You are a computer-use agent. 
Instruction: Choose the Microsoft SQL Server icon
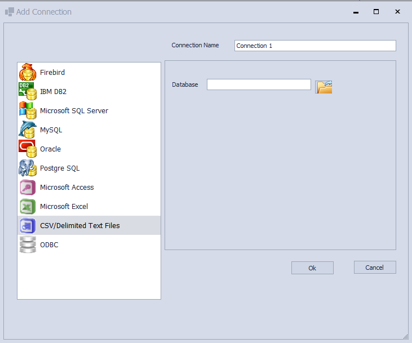(28, 110)
